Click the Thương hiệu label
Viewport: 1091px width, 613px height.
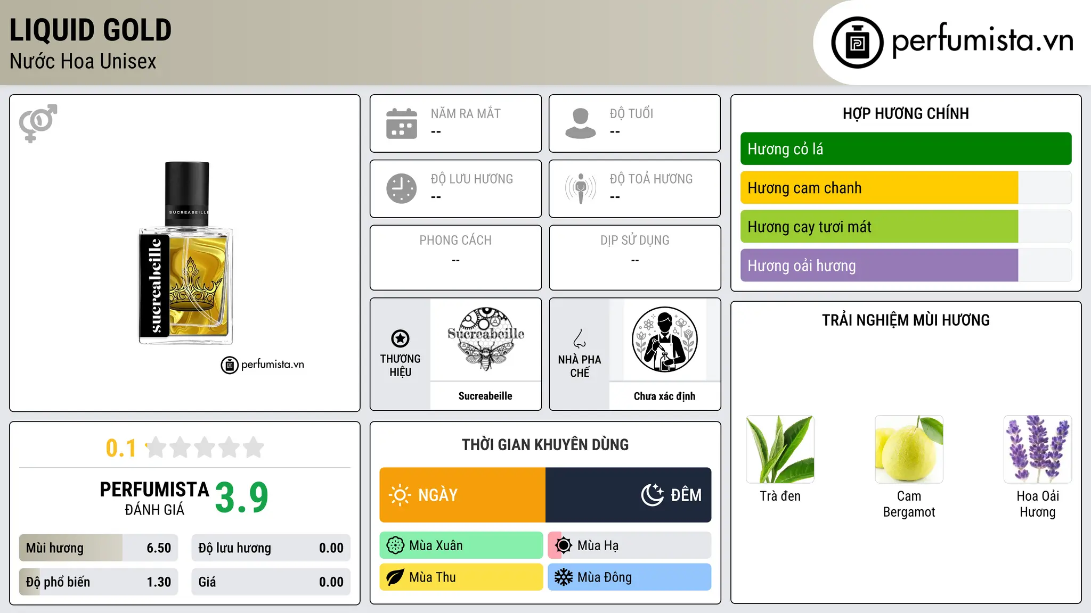pos(400,365)
